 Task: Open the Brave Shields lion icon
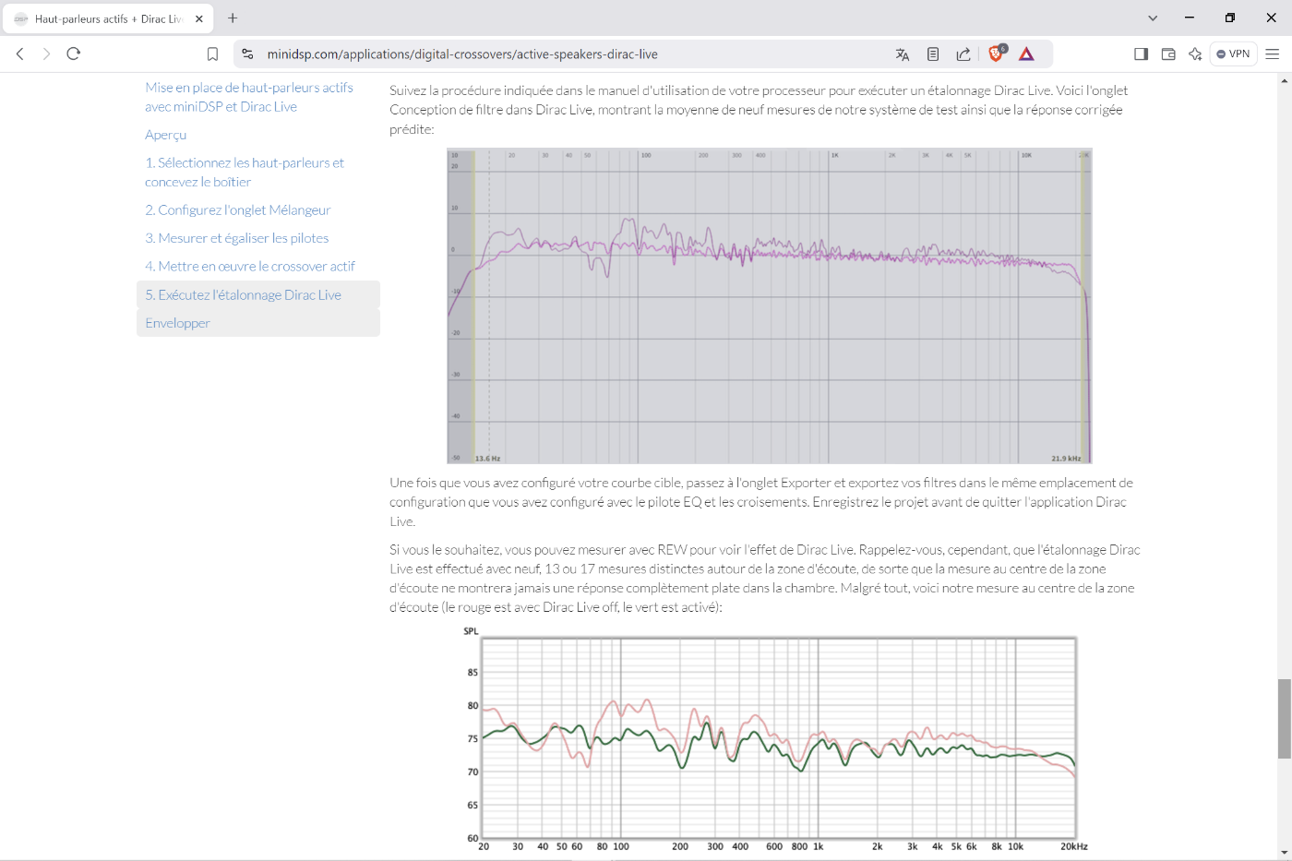pos(996,54)
